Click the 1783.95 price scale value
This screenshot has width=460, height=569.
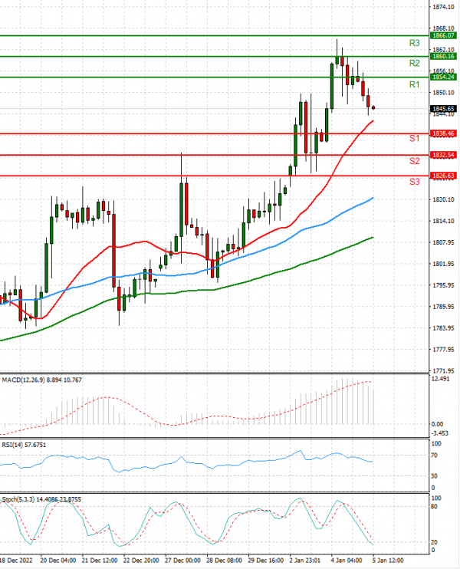443,328
